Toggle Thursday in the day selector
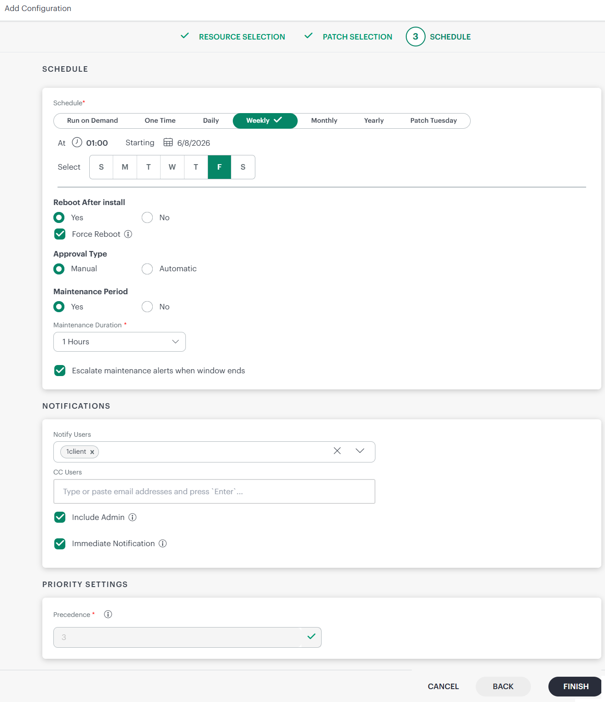 (x=196, y=167)
